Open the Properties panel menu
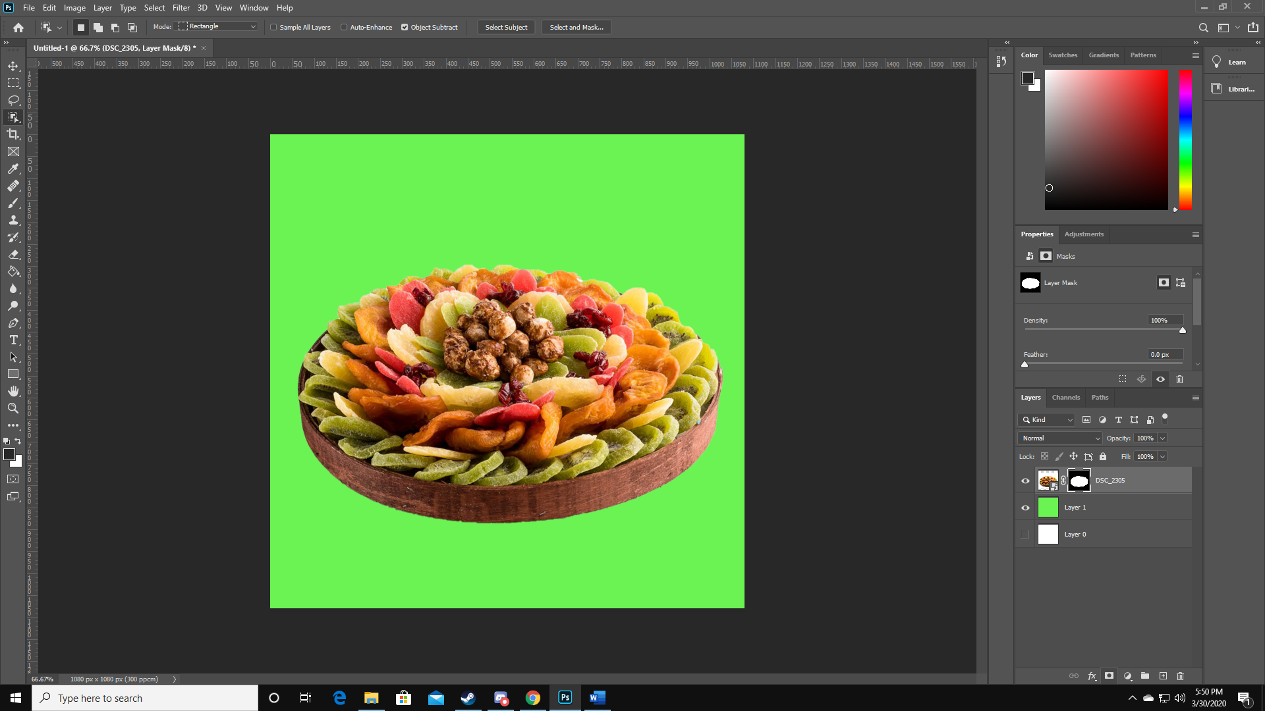Image resolution: width=1265 pixels, height=711 pixels. point(1195,234)
